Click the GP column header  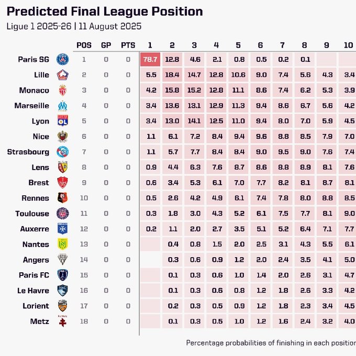click(x=106, y=45)
